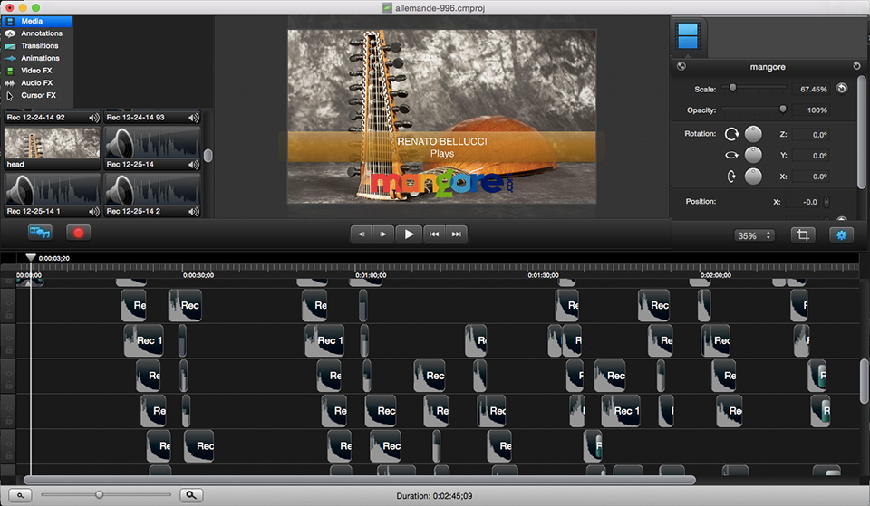870x506 pixels.
Task: Reset all mangore properties
Action: tap(856, 66)
